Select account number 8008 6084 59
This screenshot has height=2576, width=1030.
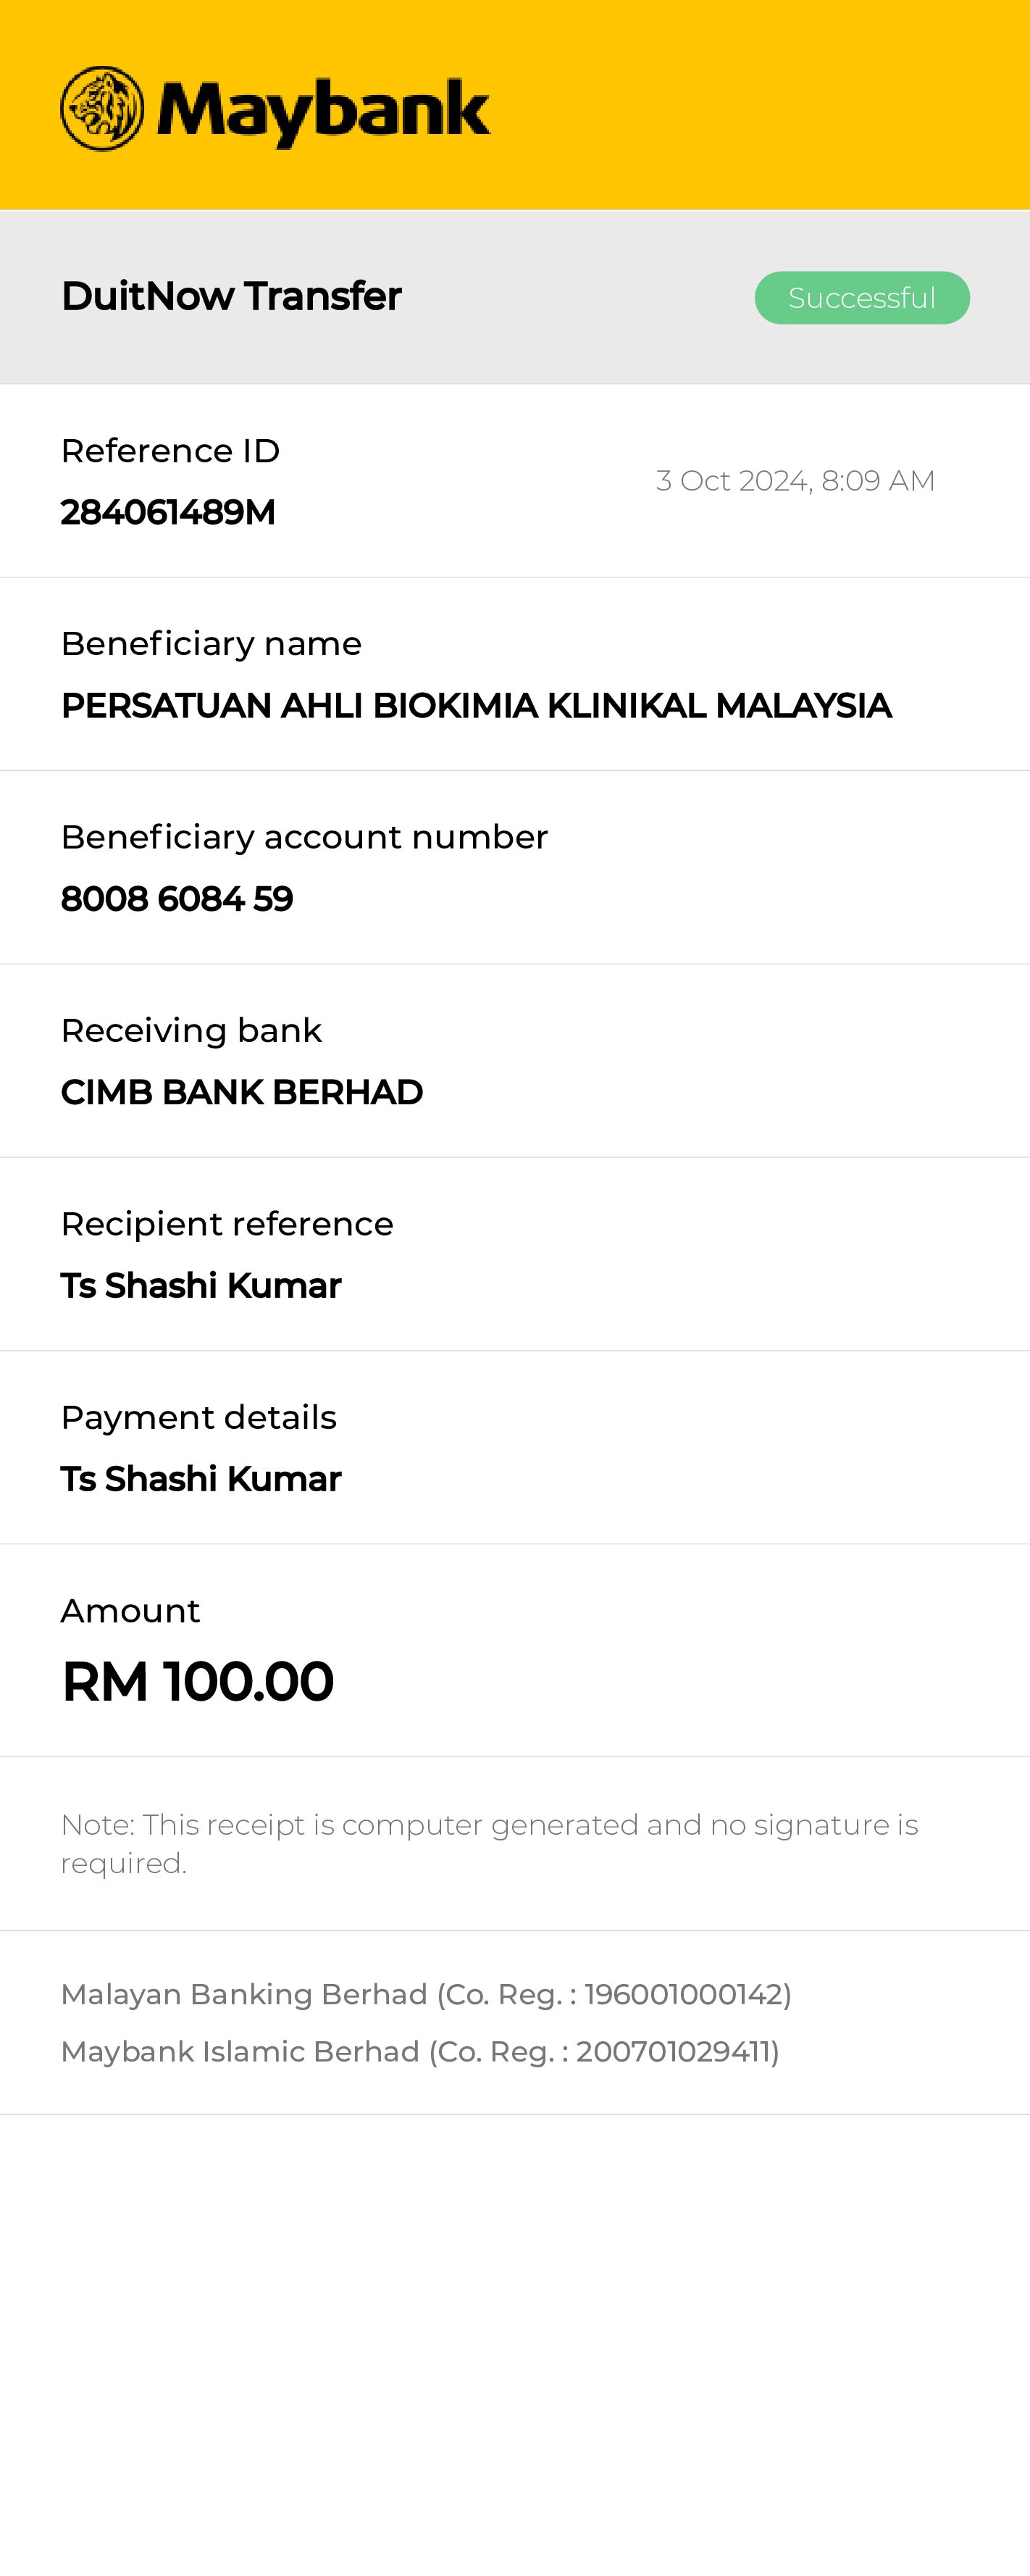pos(177,899)
